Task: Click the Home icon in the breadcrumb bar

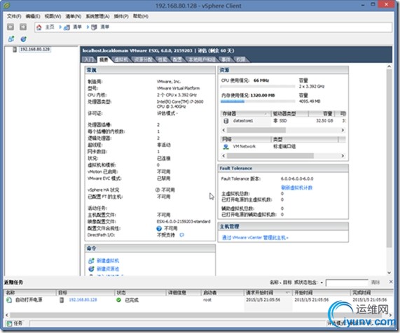Action: 39,27
